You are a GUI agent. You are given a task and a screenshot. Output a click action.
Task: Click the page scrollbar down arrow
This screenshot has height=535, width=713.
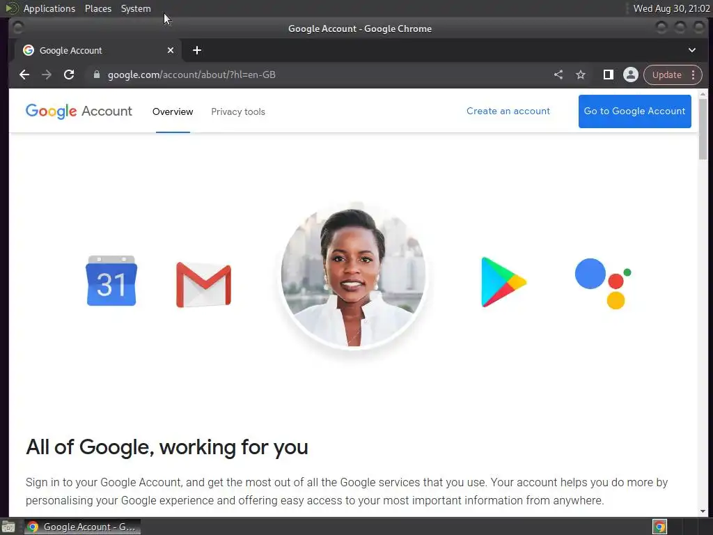[703, 511]
